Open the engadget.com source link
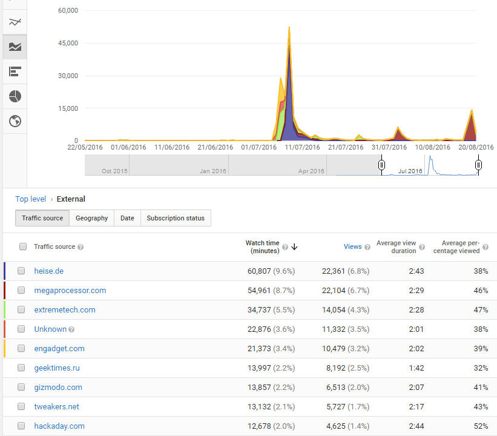This screenshot has height=436, width=497. 59,348
